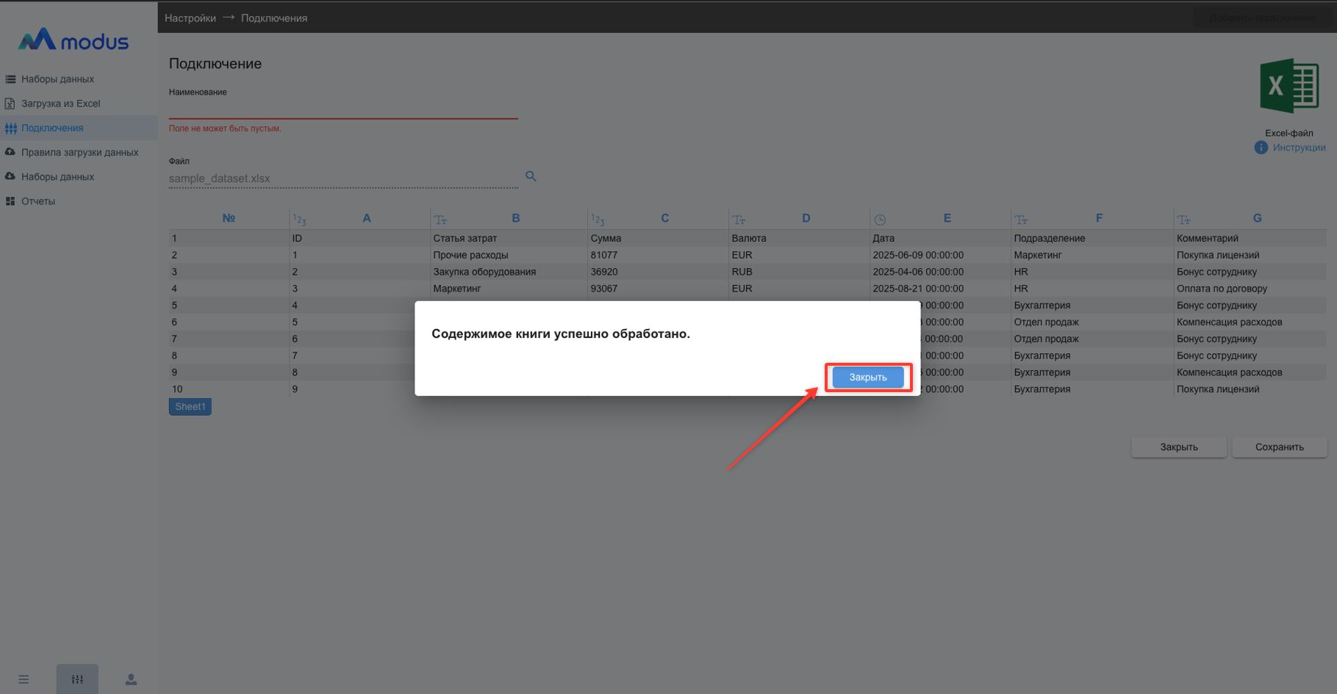The width and height of the screenshot is (1337, 694).
Task: Open the hamburger menu icon at bottom left
Action: click(x=24, y=679)
